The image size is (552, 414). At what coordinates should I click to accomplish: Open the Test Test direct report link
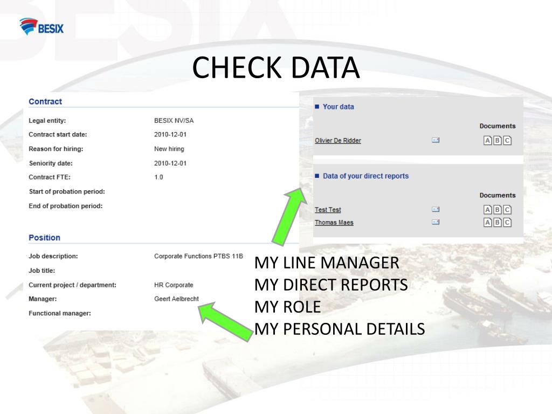pyautogui.click(x=328, y=210)
